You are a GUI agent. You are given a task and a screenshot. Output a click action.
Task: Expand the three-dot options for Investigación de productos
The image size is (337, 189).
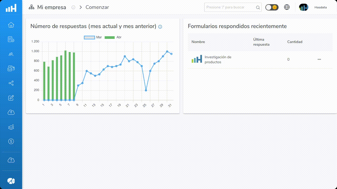pos(319,59)
